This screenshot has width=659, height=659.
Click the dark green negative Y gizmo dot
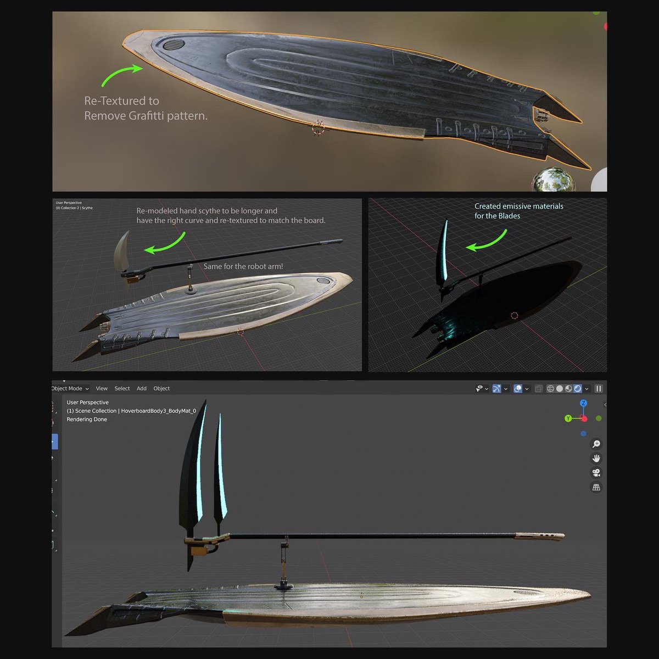coord(599,418)
